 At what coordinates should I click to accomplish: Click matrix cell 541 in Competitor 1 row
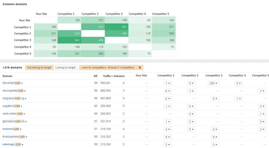pyautogui.click(x=117, y=27)
